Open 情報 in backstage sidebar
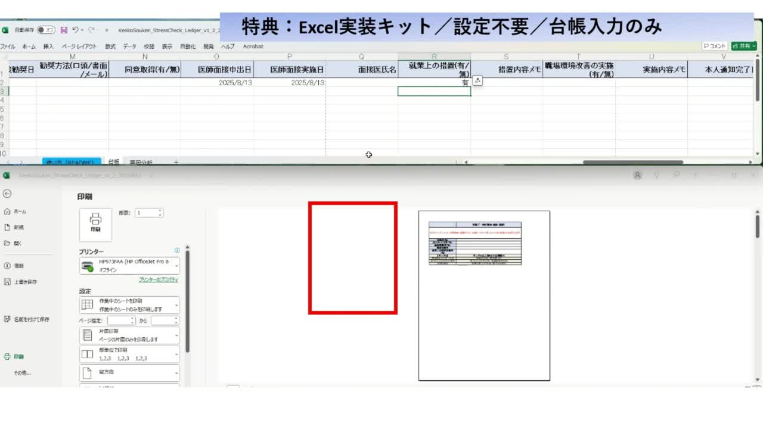Image resolution: width=763 pixels, height=429 pixels. coord(14,266)
